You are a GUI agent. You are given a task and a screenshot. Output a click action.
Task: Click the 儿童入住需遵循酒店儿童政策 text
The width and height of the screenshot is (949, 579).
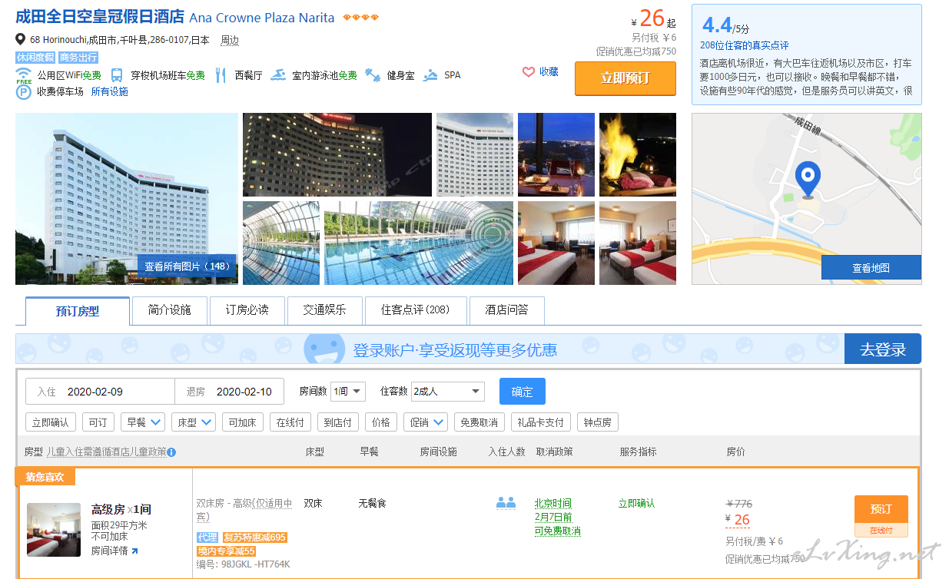coord(106,452)
